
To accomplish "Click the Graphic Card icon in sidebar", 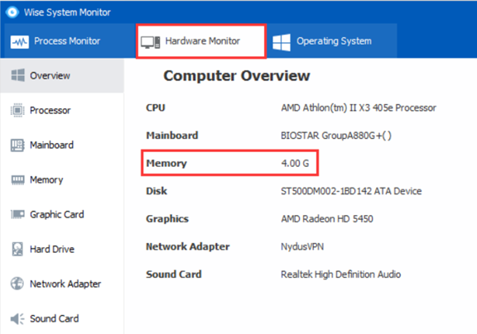I will point(17,214).
